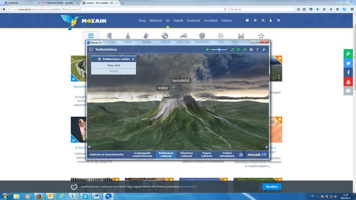Select the history helmet category icon
The width and height of the screenshot is (356, 200).
pyautogui.click(x=110, y=36)
